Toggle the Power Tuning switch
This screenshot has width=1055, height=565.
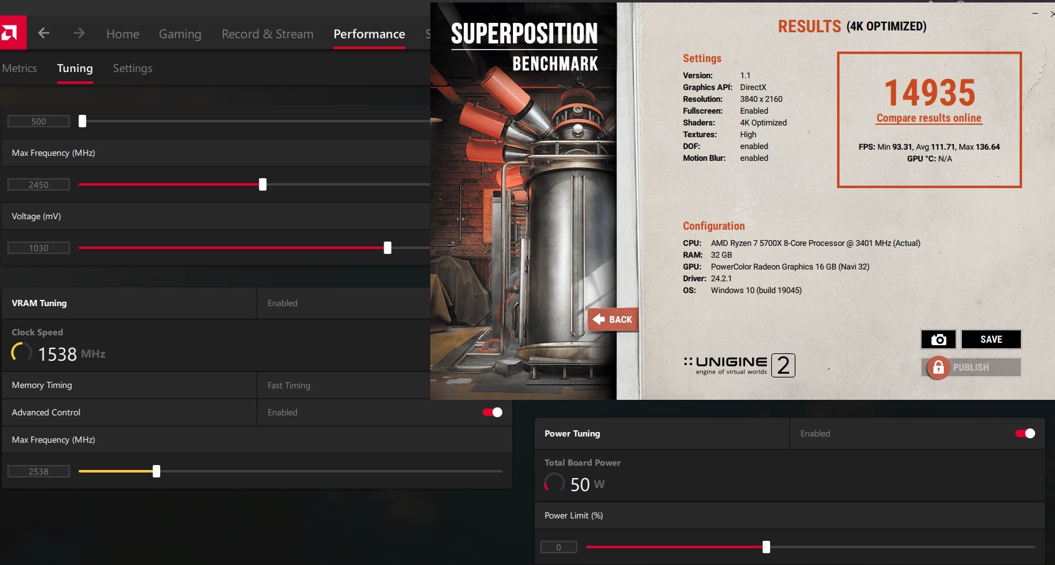point(1025,433)
